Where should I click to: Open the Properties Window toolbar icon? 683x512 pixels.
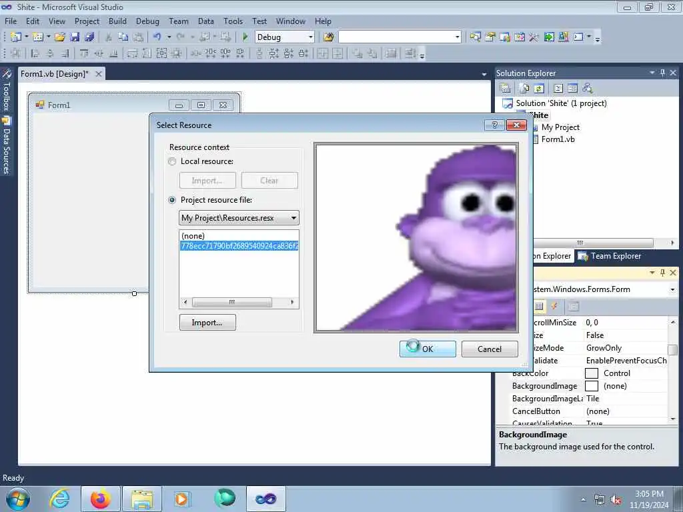pyautogui.click(x=490, y=37)
